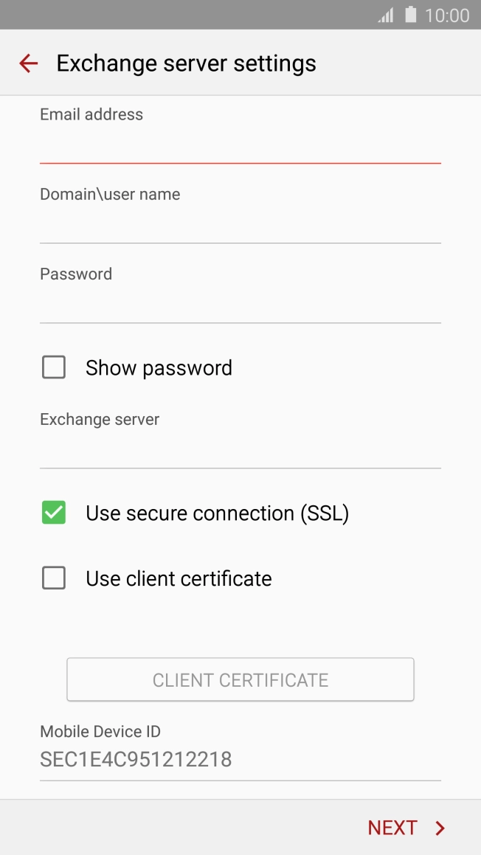Viewport: 481px width, 855px height.
Task: Tap the Exchange server settings title
Action: click(x=186, y=63)
